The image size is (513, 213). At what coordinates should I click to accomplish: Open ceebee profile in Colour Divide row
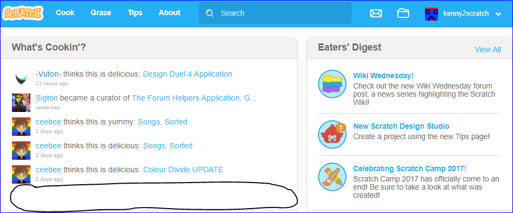point(48,170)
